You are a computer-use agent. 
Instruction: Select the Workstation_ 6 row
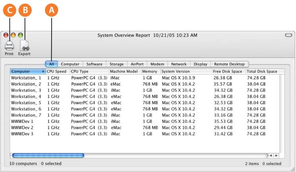coord(145,109)
